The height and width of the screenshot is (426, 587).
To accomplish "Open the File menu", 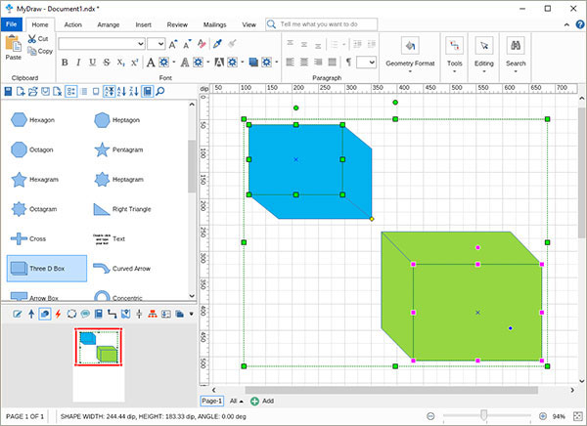I will pos(11,22).
